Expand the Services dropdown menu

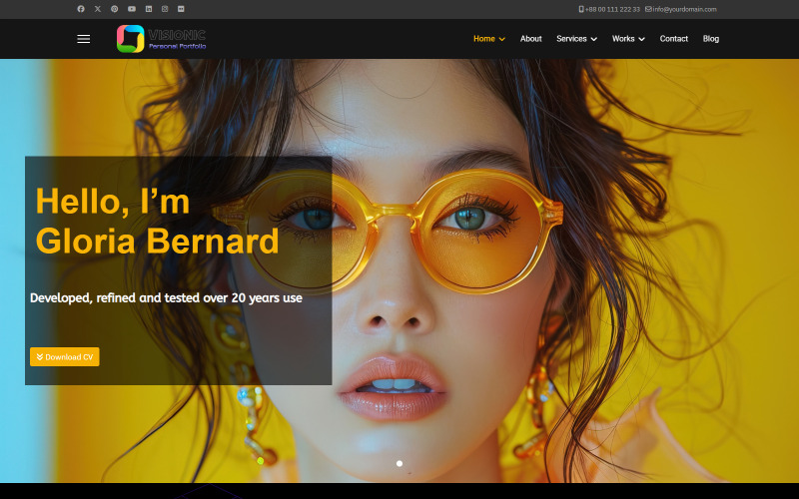(x=576, y=39)
